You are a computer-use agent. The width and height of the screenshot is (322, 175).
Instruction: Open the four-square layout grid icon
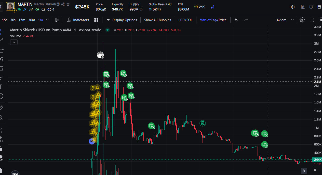click(96, 20)
